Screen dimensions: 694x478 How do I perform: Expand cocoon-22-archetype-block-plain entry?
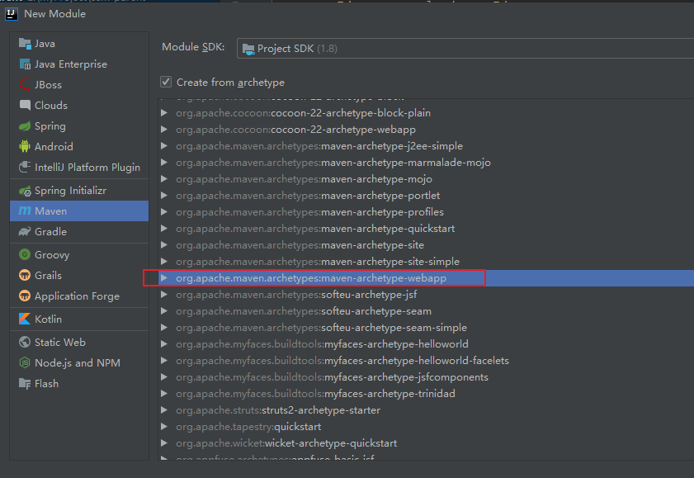(x=164, y=113)
